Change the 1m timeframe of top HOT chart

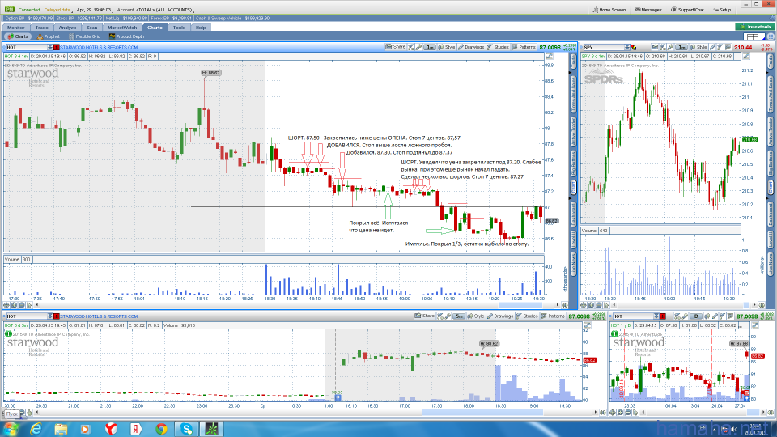pos(430,47)
